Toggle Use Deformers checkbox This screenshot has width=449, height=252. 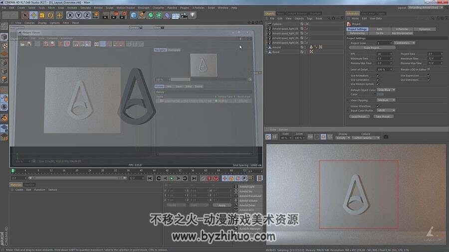pos(429,80)
